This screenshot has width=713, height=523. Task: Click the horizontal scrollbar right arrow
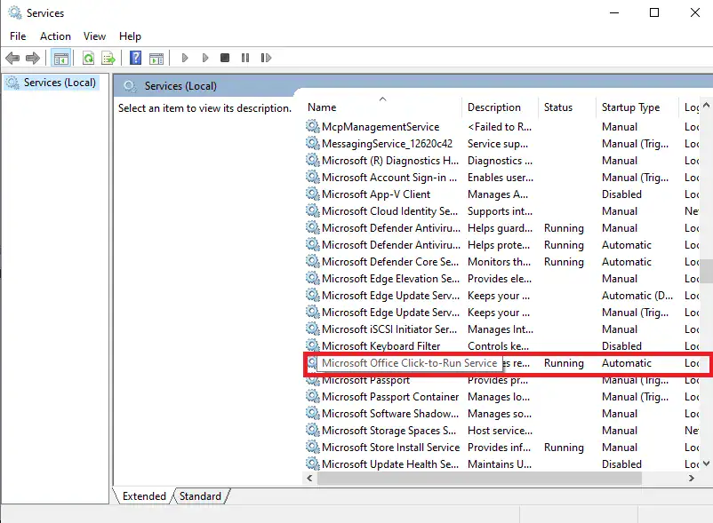coord(693,479)
